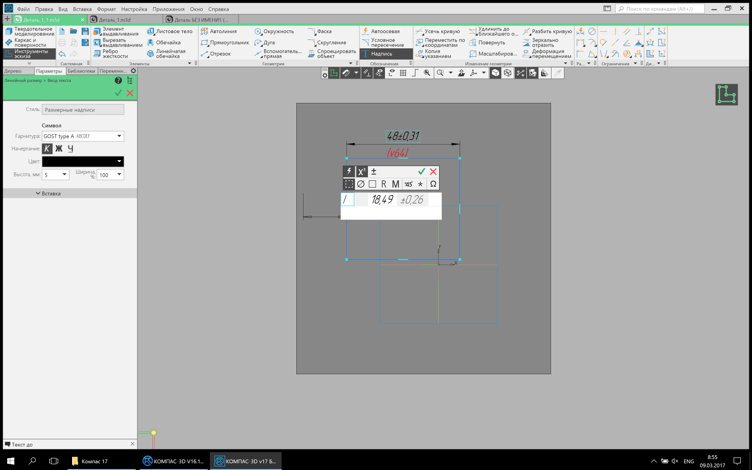
Task: Toggle grid display in the view toolbar
Action: 403,73
